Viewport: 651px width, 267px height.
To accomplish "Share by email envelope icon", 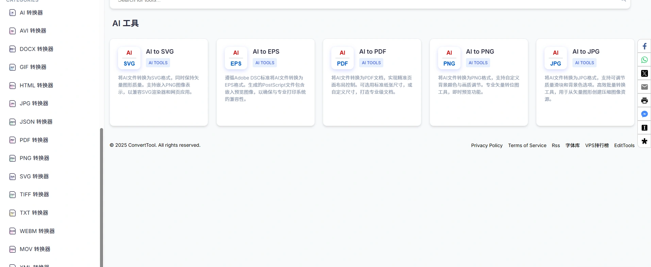I will (x=644, y=87).
